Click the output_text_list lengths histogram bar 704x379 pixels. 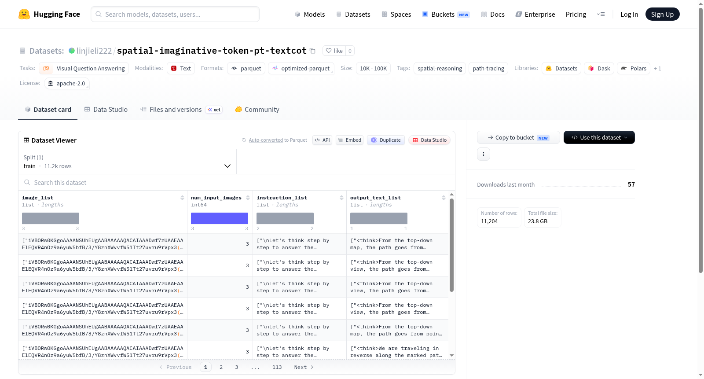point(379,218)
